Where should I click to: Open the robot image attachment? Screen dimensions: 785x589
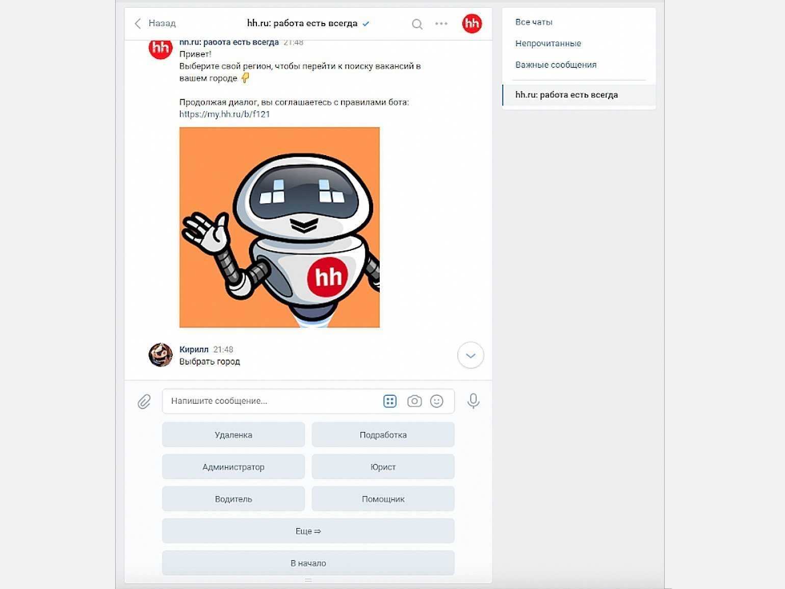tap(279, 227)
